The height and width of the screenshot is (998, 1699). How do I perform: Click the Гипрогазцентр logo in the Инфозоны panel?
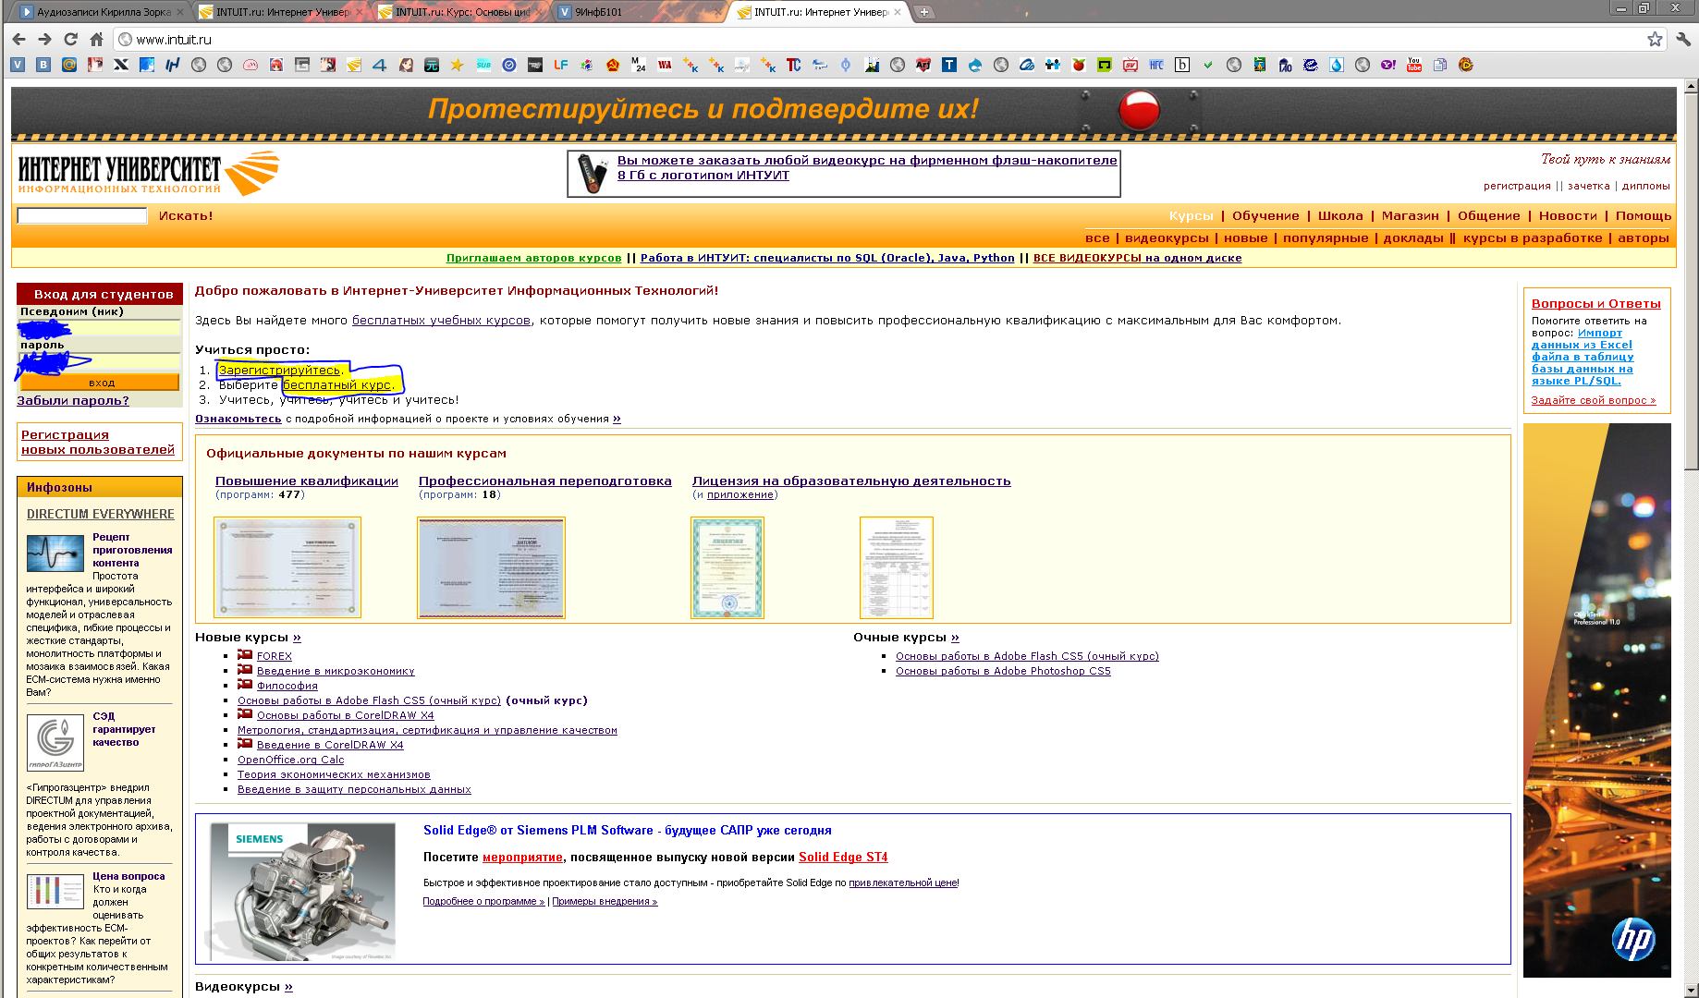pos(55,741)
